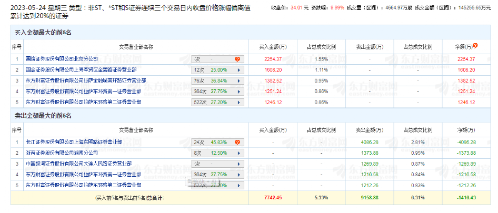This screenshot has height=213, width=498.
Task: Click the 1216.58 sell amount cell
Action: [370, 175]
